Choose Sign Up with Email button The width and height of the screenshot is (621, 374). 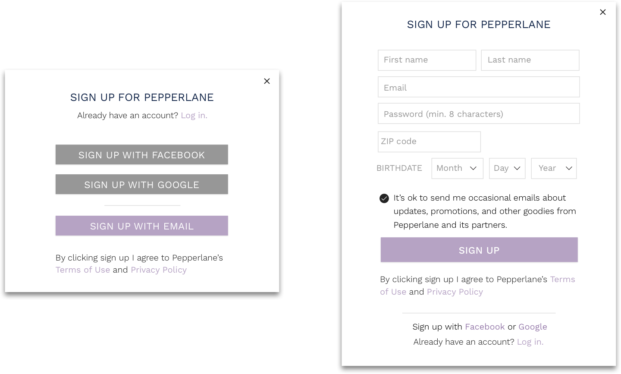coord(141,226)
